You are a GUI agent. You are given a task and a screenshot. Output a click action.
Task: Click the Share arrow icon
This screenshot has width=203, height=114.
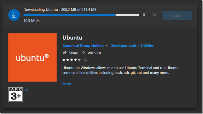click(x=65, y=53)
